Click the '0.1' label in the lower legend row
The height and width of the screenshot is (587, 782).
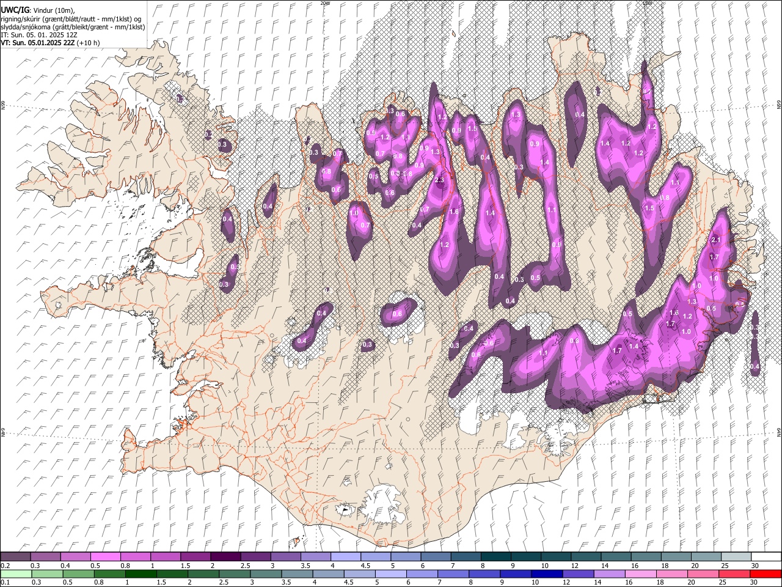pos(5,583)
